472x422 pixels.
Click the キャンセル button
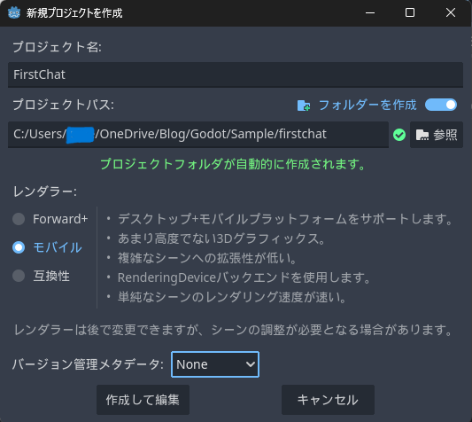click(328, 400)
